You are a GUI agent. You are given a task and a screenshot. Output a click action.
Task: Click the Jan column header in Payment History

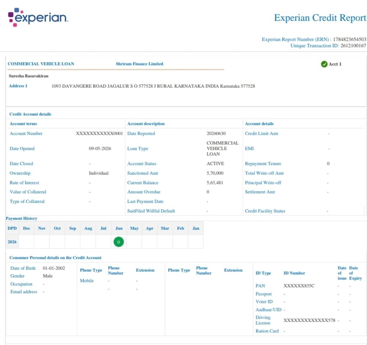(196, 228)
